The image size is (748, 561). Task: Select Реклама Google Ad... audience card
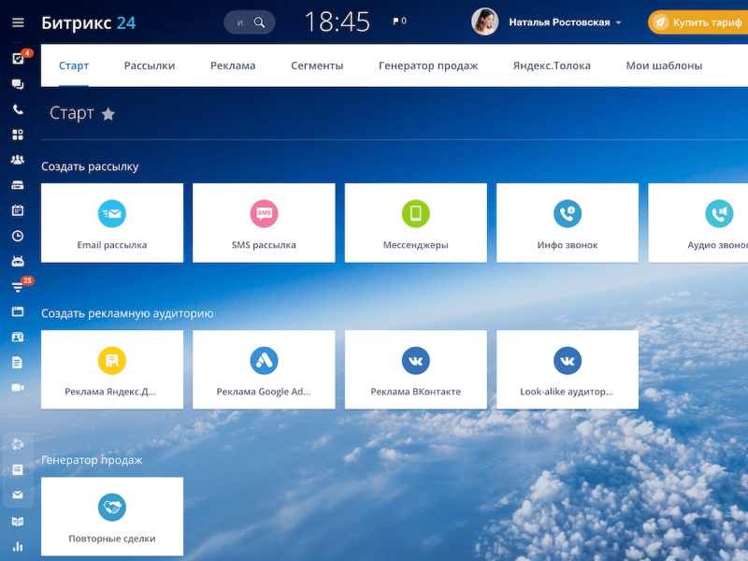[264, 369]
